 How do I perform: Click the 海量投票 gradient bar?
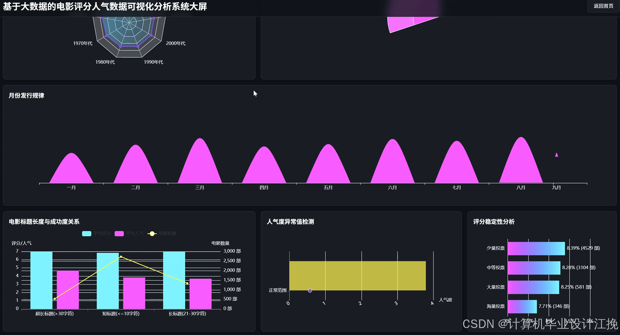pos(522,307)
